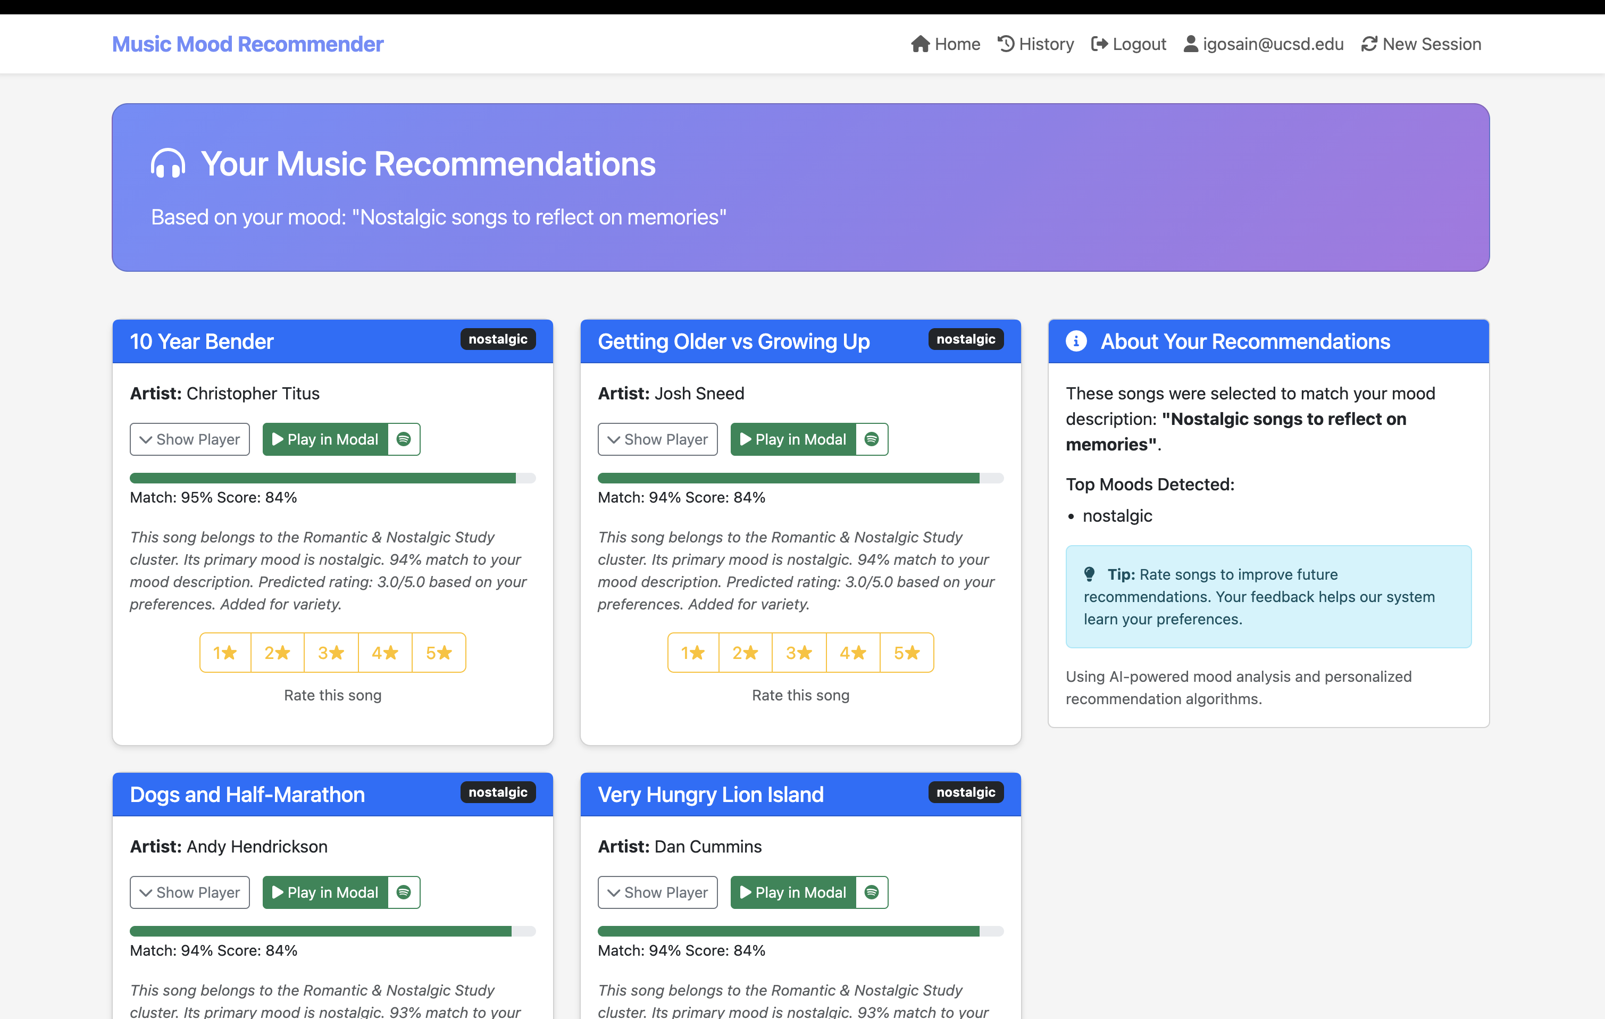Screen dimensions: 1605x1019
Task: Expand the player for 10 Year Bender
Action: [189, 439]
